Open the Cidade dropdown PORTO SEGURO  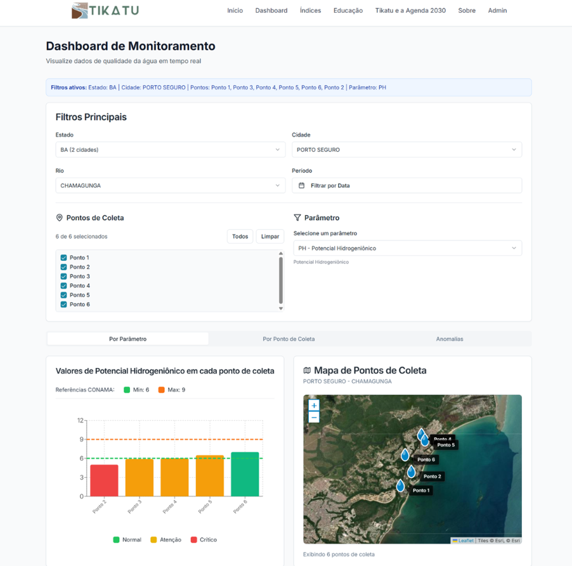[x=406, y=150]
